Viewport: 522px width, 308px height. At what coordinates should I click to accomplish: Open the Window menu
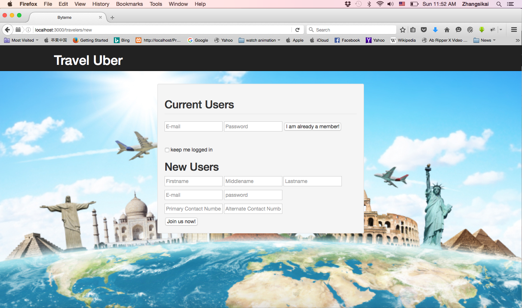[x=178, y=4]
